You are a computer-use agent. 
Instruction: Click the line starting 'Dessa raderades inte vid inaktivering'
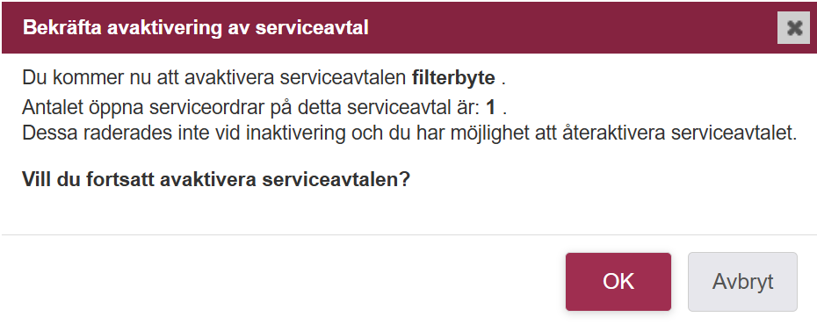pyautogui.click(x=409, y=133)
